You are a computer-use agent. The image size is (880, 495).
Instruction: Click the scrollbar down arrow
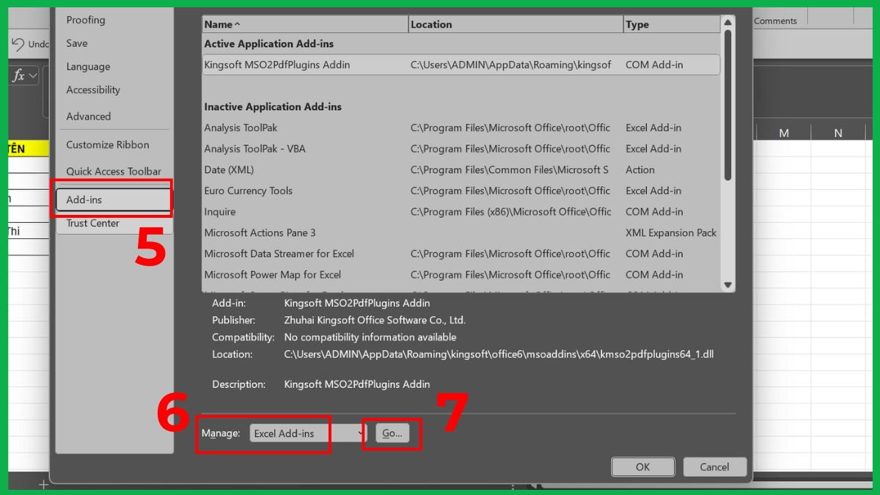coord(727,285)
